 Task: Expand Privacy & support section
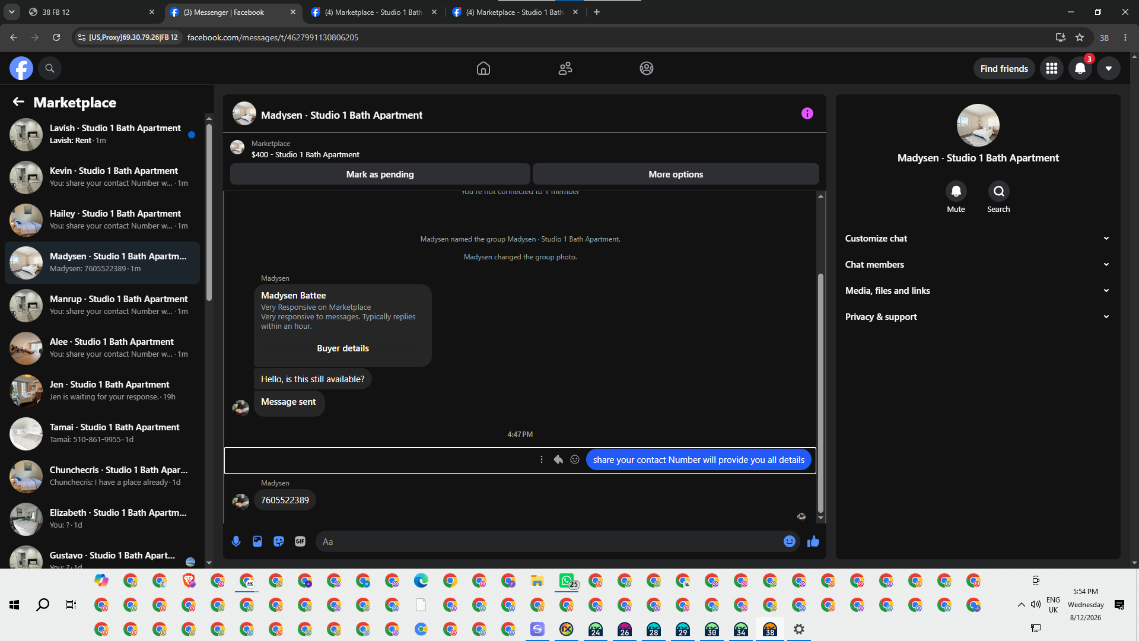(978, 317)
